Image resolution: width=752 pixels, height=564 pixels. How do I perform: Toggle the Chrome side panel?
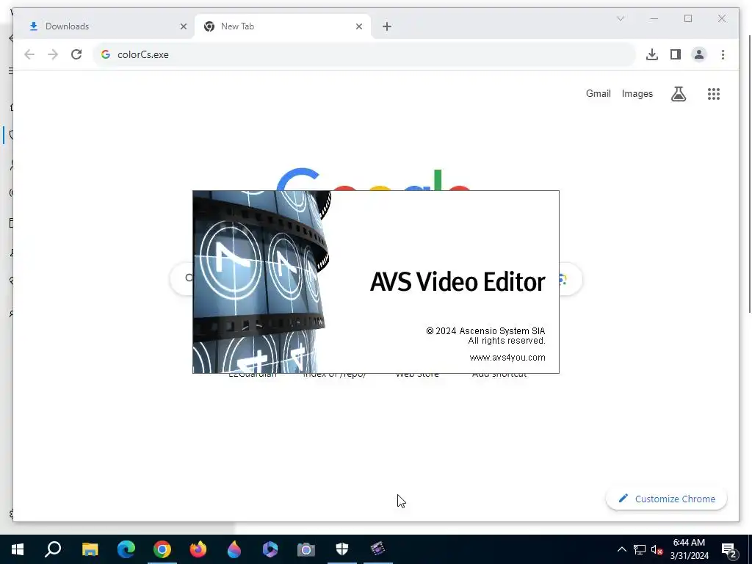coord(676,54)
